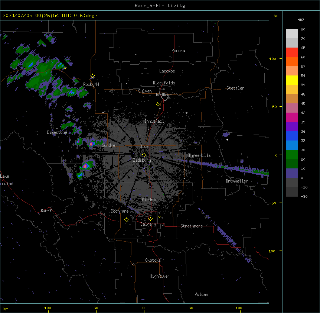Click the Strathmore label
Screen dimensions: 320x313
[192, 226]
